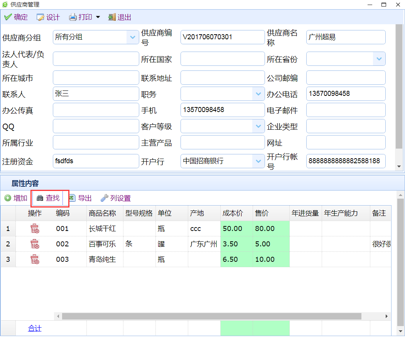405x338 pixels.
Task: Click the 导出 export icon
Action: [x=72, y=198]
